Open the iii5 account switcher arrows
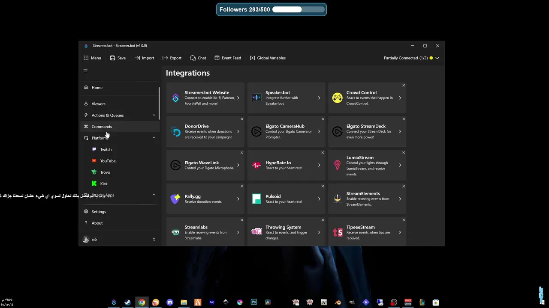Image resolution: width=549 pixels, height=308 pixels. (154, 240)
